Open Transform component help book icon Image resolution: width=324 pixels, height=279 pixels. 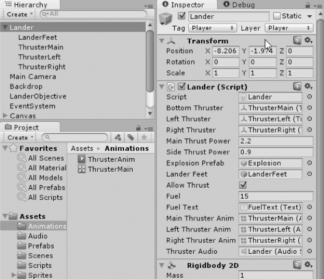(297, 40)
